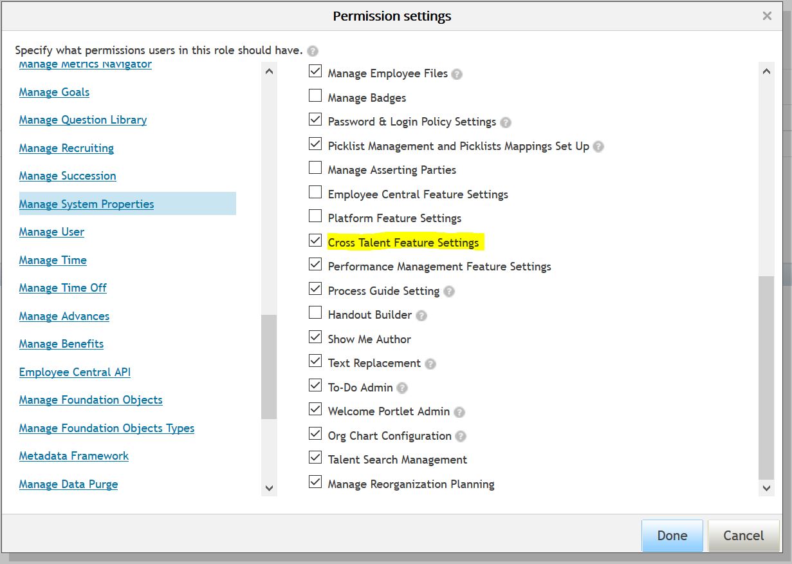Show help for Org Chart Configuration
This screenshot has height=564, width=792.
pyautogui.click(x=461, y=437)
